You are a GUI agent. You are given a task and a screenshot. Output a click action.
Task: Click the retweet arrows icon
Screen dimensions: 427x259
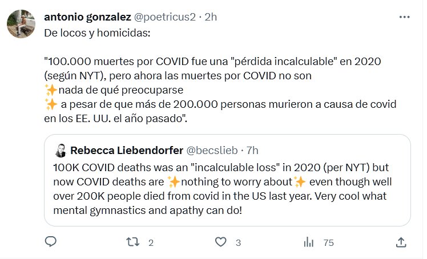click(132, 242)
